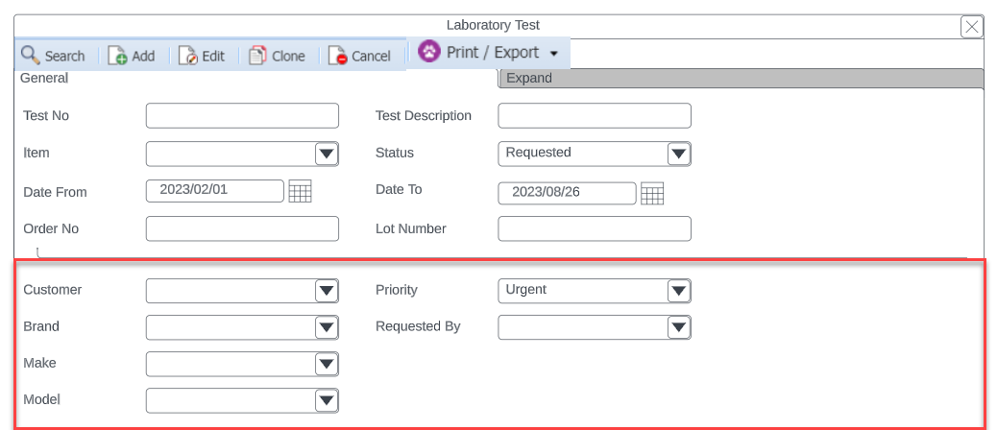
Task: Click the Clone document icon
Action: (x=257, y=56)
